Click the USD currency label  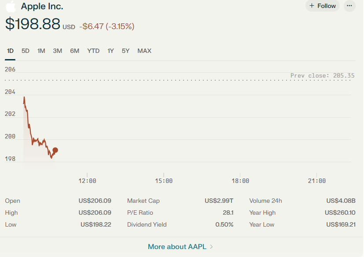[69, 27]
